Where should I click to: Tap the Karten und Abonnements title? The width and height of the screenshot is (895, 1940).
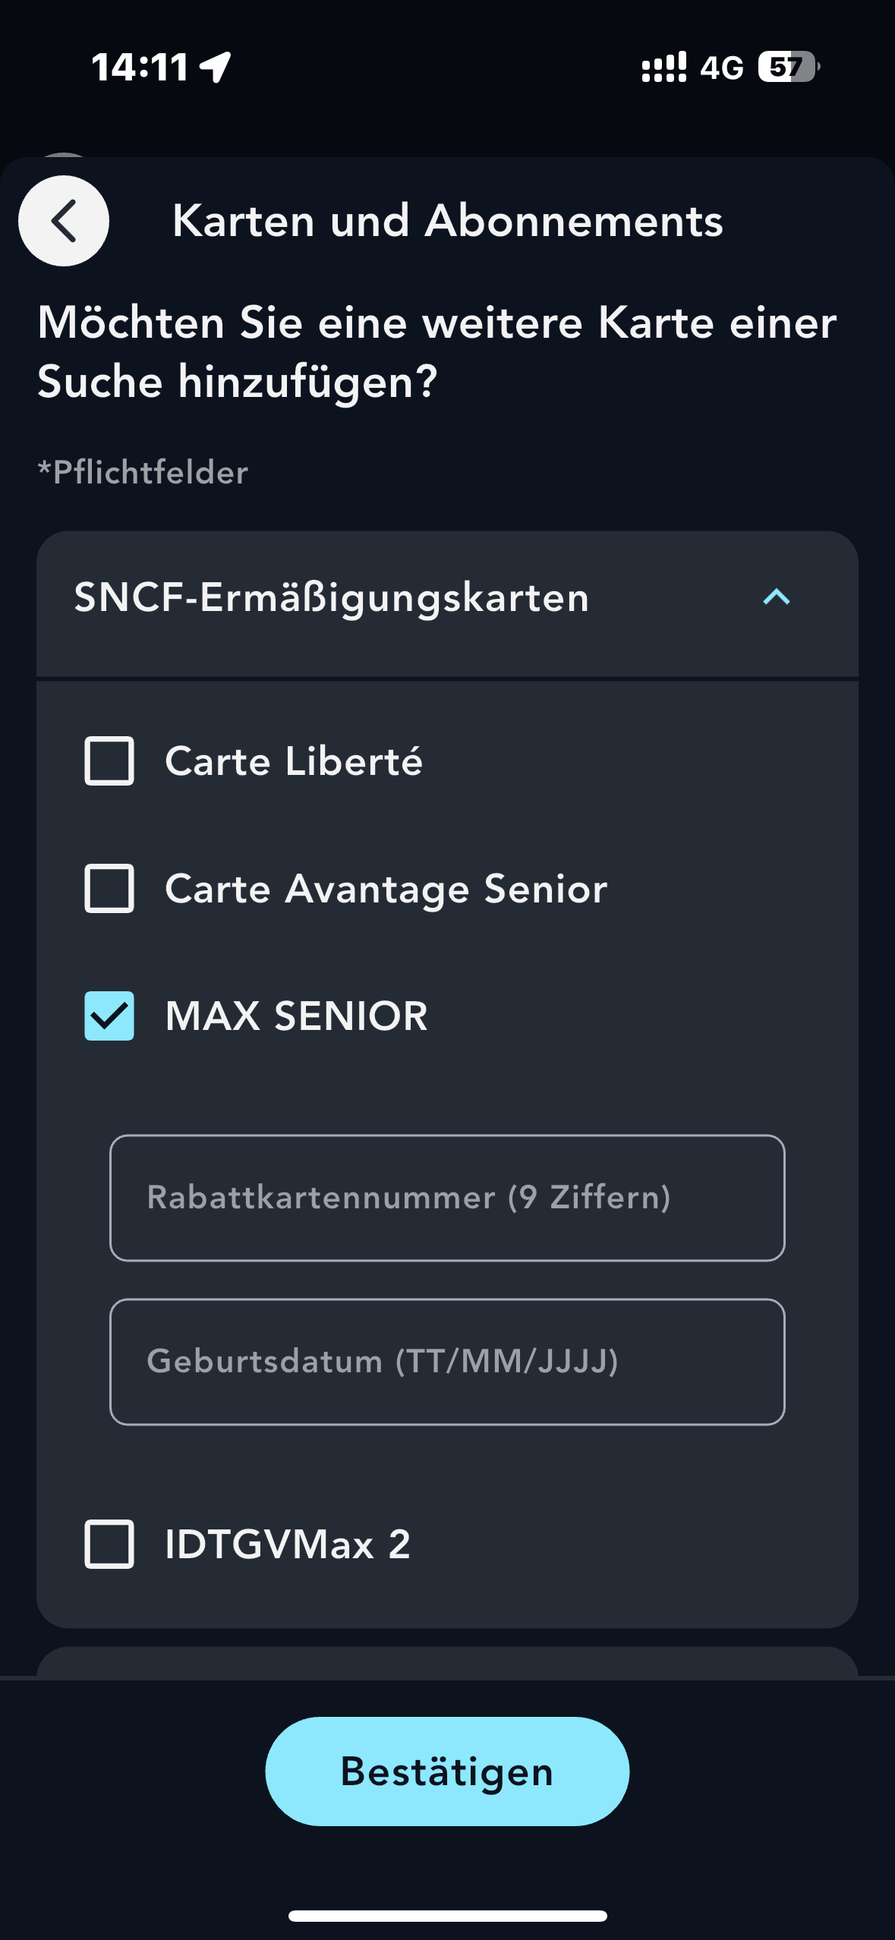point(447,221)
